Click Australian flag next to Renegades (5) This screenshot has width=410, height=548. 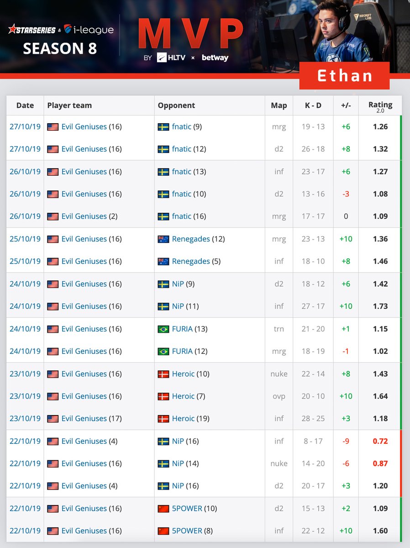tap(163, 261)
